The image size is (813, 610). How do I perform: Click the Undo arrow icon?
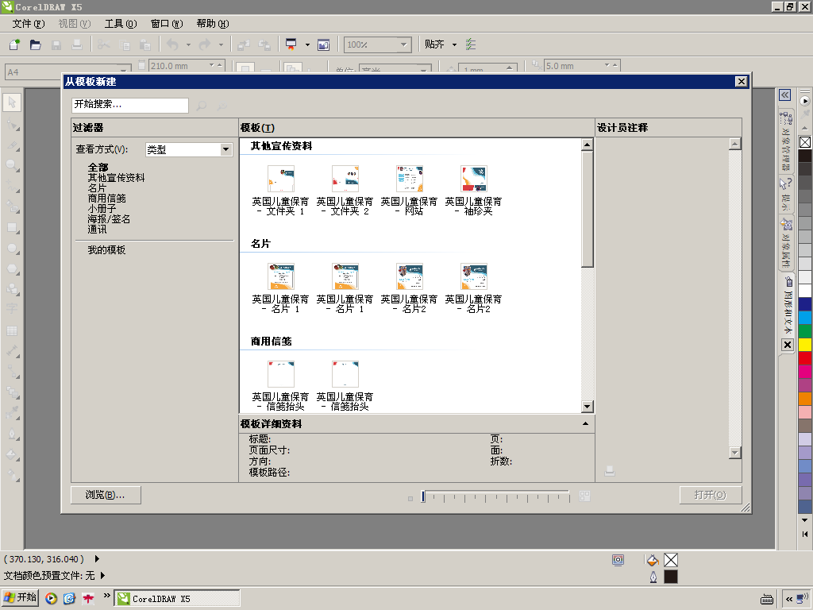[x=172, y=44]
